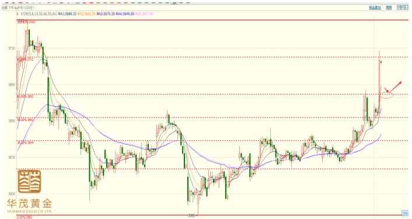The width and height of the screenshot is (412, 219).
Task: Open the 周期 period link
Action: coord(389,8)
